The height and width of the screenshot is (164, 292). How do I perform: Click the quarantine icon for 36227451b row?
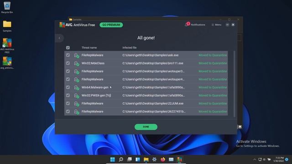click(77, 112)
